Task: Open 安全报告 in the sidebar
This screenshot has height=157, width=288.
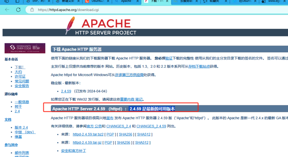Action: (22, 86)
